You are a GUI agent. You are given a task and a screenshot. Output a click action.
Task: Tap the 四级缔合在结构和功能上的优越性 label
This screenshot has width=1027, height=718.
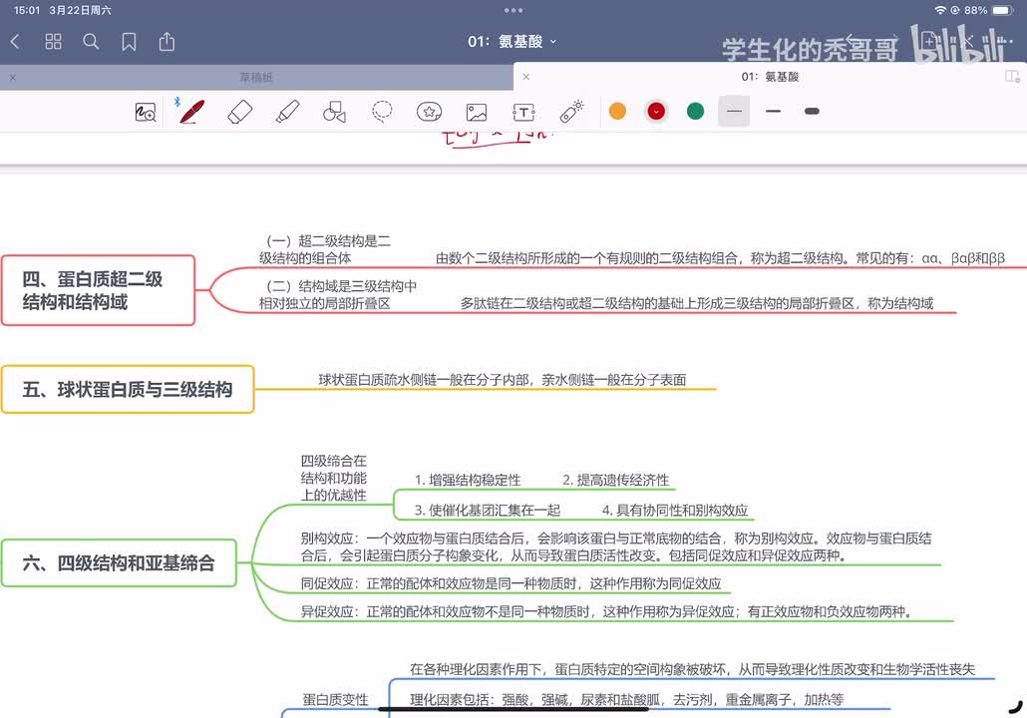tap(333, 478)
